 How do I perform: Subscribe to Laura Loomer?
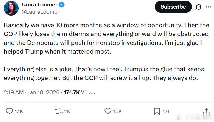(173, 7)
